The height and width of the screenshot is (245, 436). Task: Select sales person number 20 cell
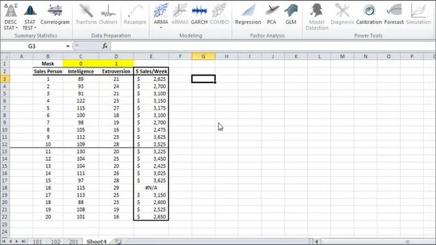tap(48, 216)
